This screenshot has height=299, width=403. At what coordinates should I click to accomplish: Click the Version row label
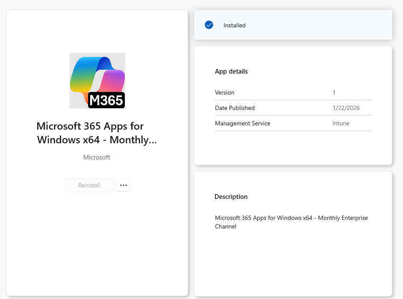tap(224, 92)
